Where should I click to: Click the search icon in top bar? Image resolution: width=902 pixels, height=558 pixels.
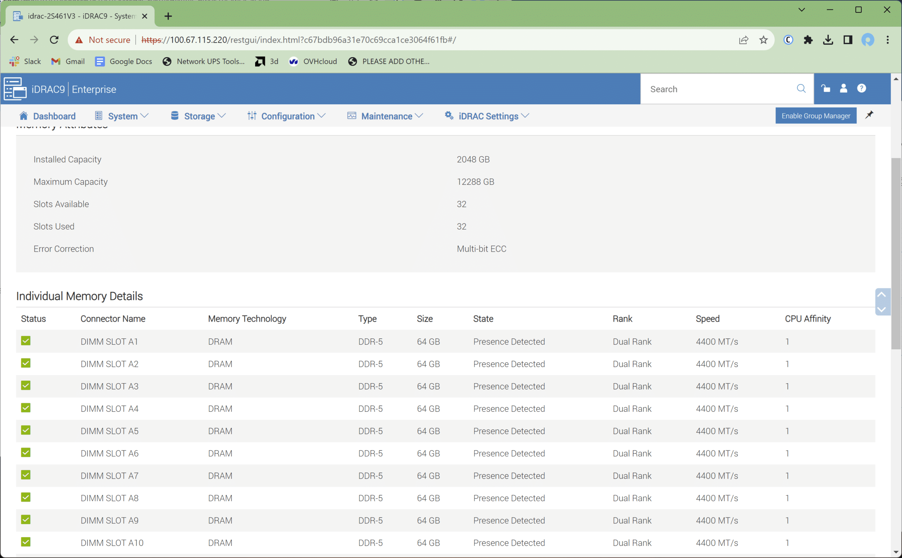coord(803,89)
